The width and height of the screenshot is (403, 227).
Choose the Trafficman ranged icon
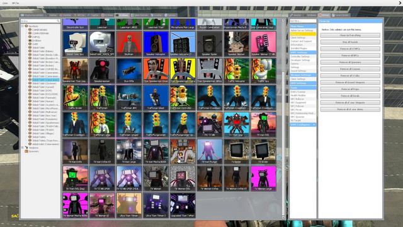tap(129, 124)
